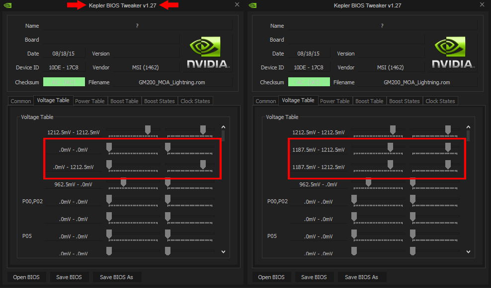Click max slider of 962.5mV row in left window
This screenshot has height=288, width=491.
click(x=168, y=182)
